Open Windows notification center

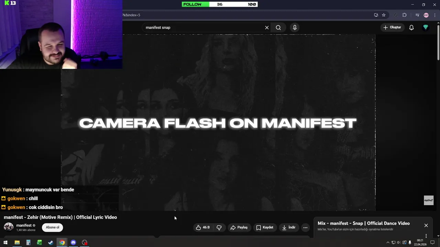pos(432,243)
